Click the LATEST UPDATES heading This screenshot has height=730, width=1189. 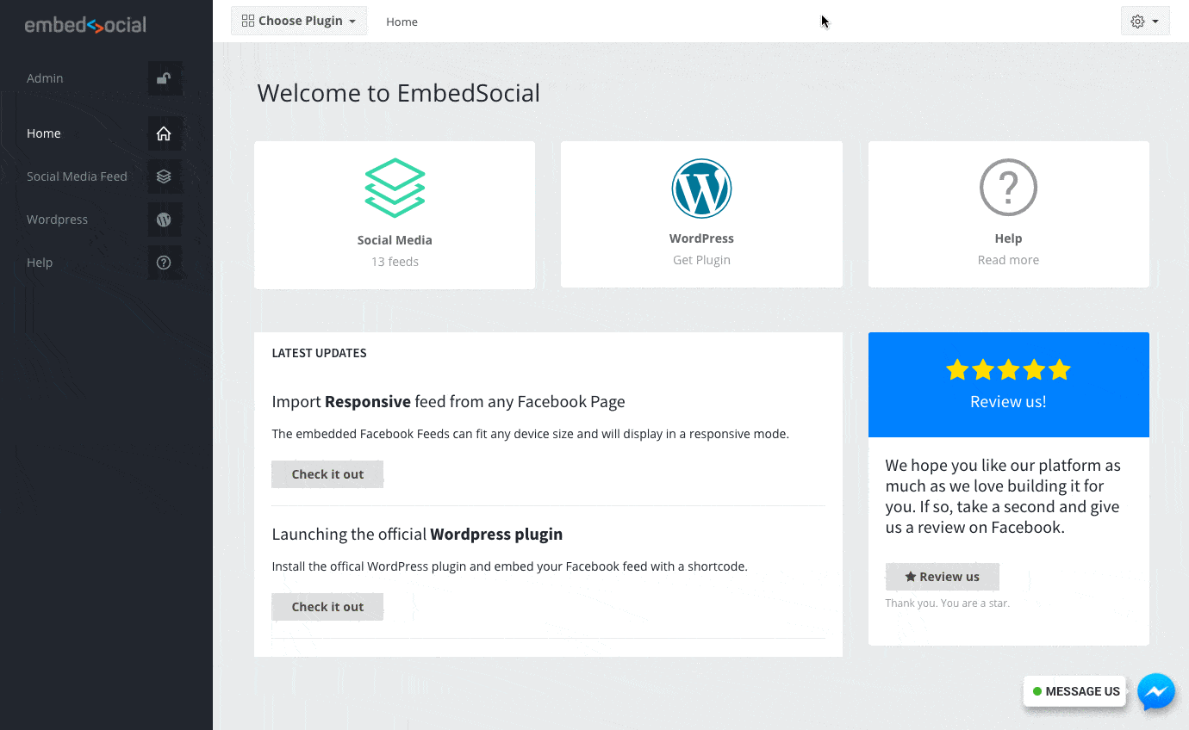point(319,353)
